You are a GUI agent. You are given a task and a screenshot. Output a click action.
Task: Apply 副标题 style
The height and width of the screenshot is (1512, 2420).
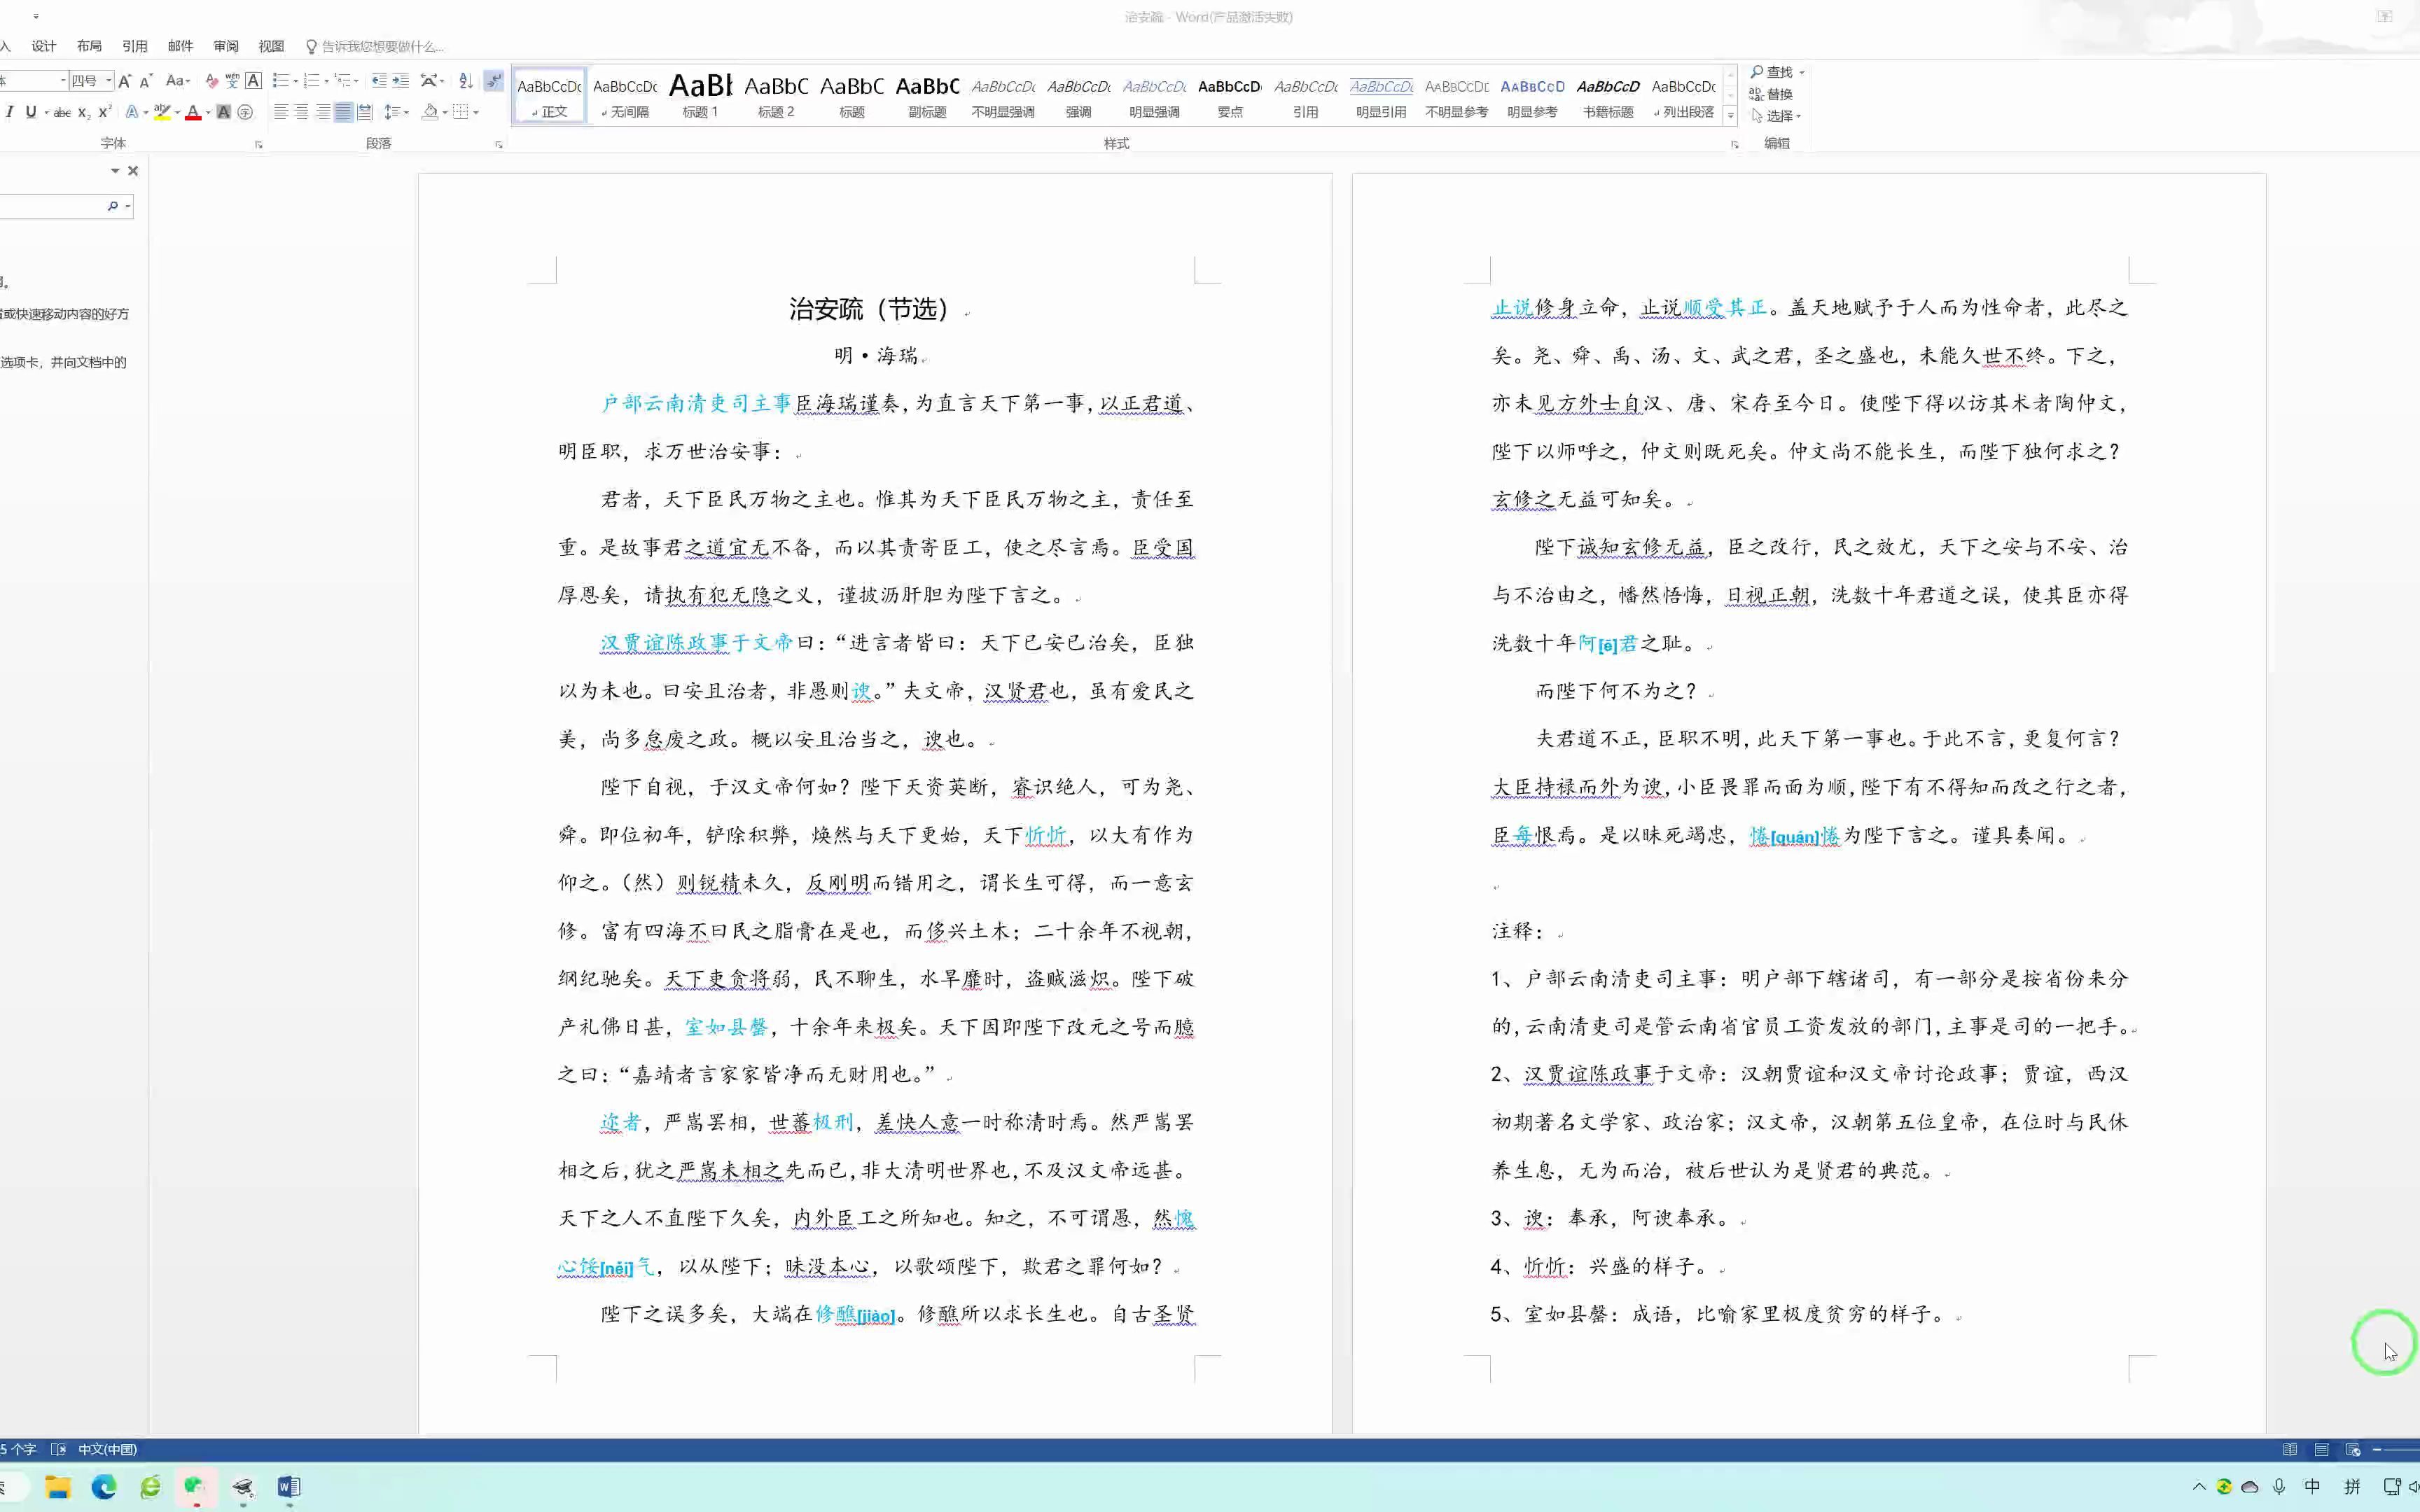click(x=927, y=96)
